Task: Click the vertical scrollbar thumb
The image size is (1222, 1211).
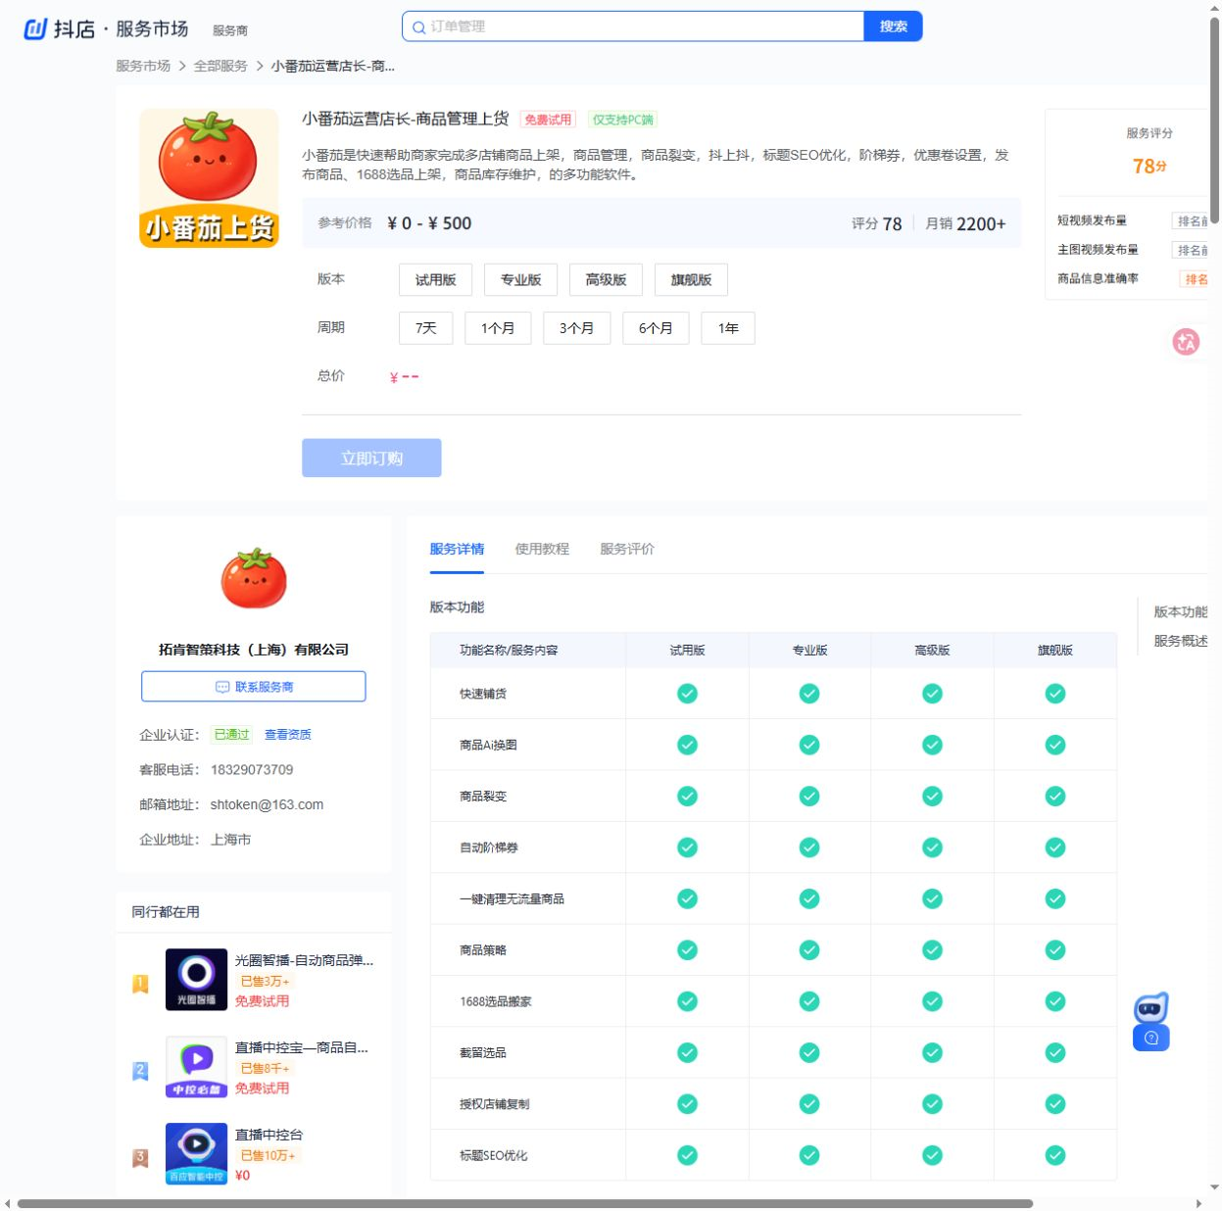Action: click(1215, 120)
